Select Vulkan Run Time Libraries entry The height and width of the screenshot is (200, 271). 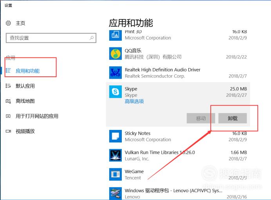[160, 152]
